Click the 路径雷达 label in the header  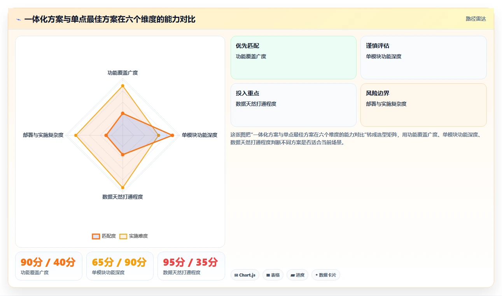[x=476, y=19]
